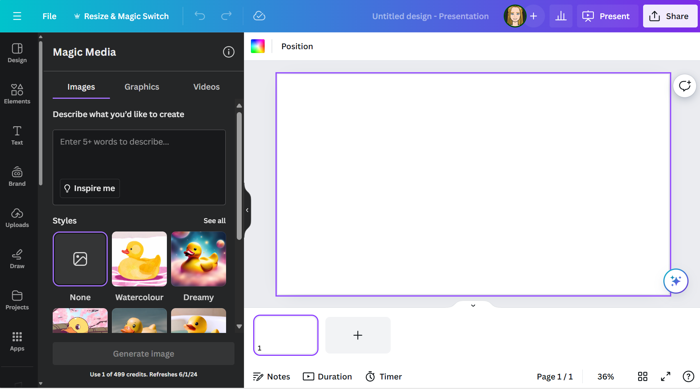Click the Share button
This screenshot has height=389, width=700.
click(670, 16)
